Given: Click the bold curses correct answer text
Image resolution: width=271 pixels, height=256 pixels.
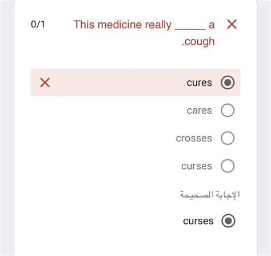Looking at the screenshot, I should click(198, 221).
